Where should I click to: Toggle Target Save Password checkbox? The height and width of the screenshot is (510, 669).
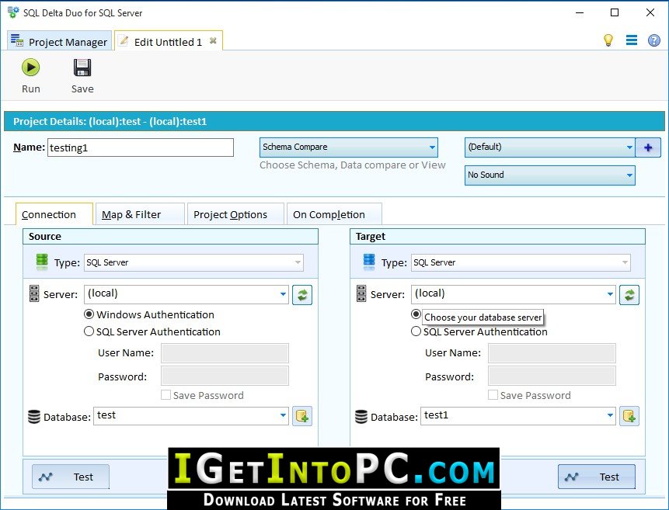tap(493, 395)
